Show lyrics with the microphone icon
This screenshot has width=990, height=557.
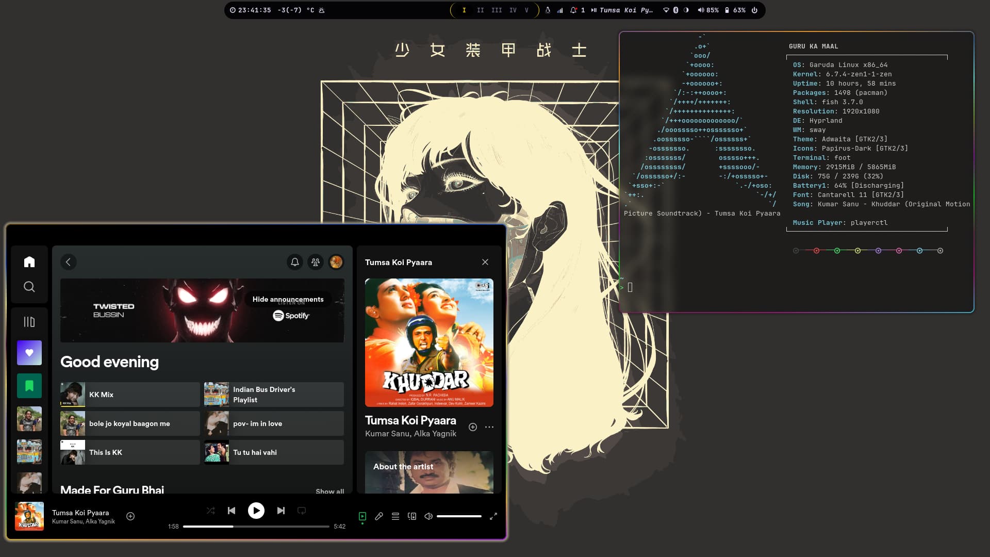(x=379, y=516)
